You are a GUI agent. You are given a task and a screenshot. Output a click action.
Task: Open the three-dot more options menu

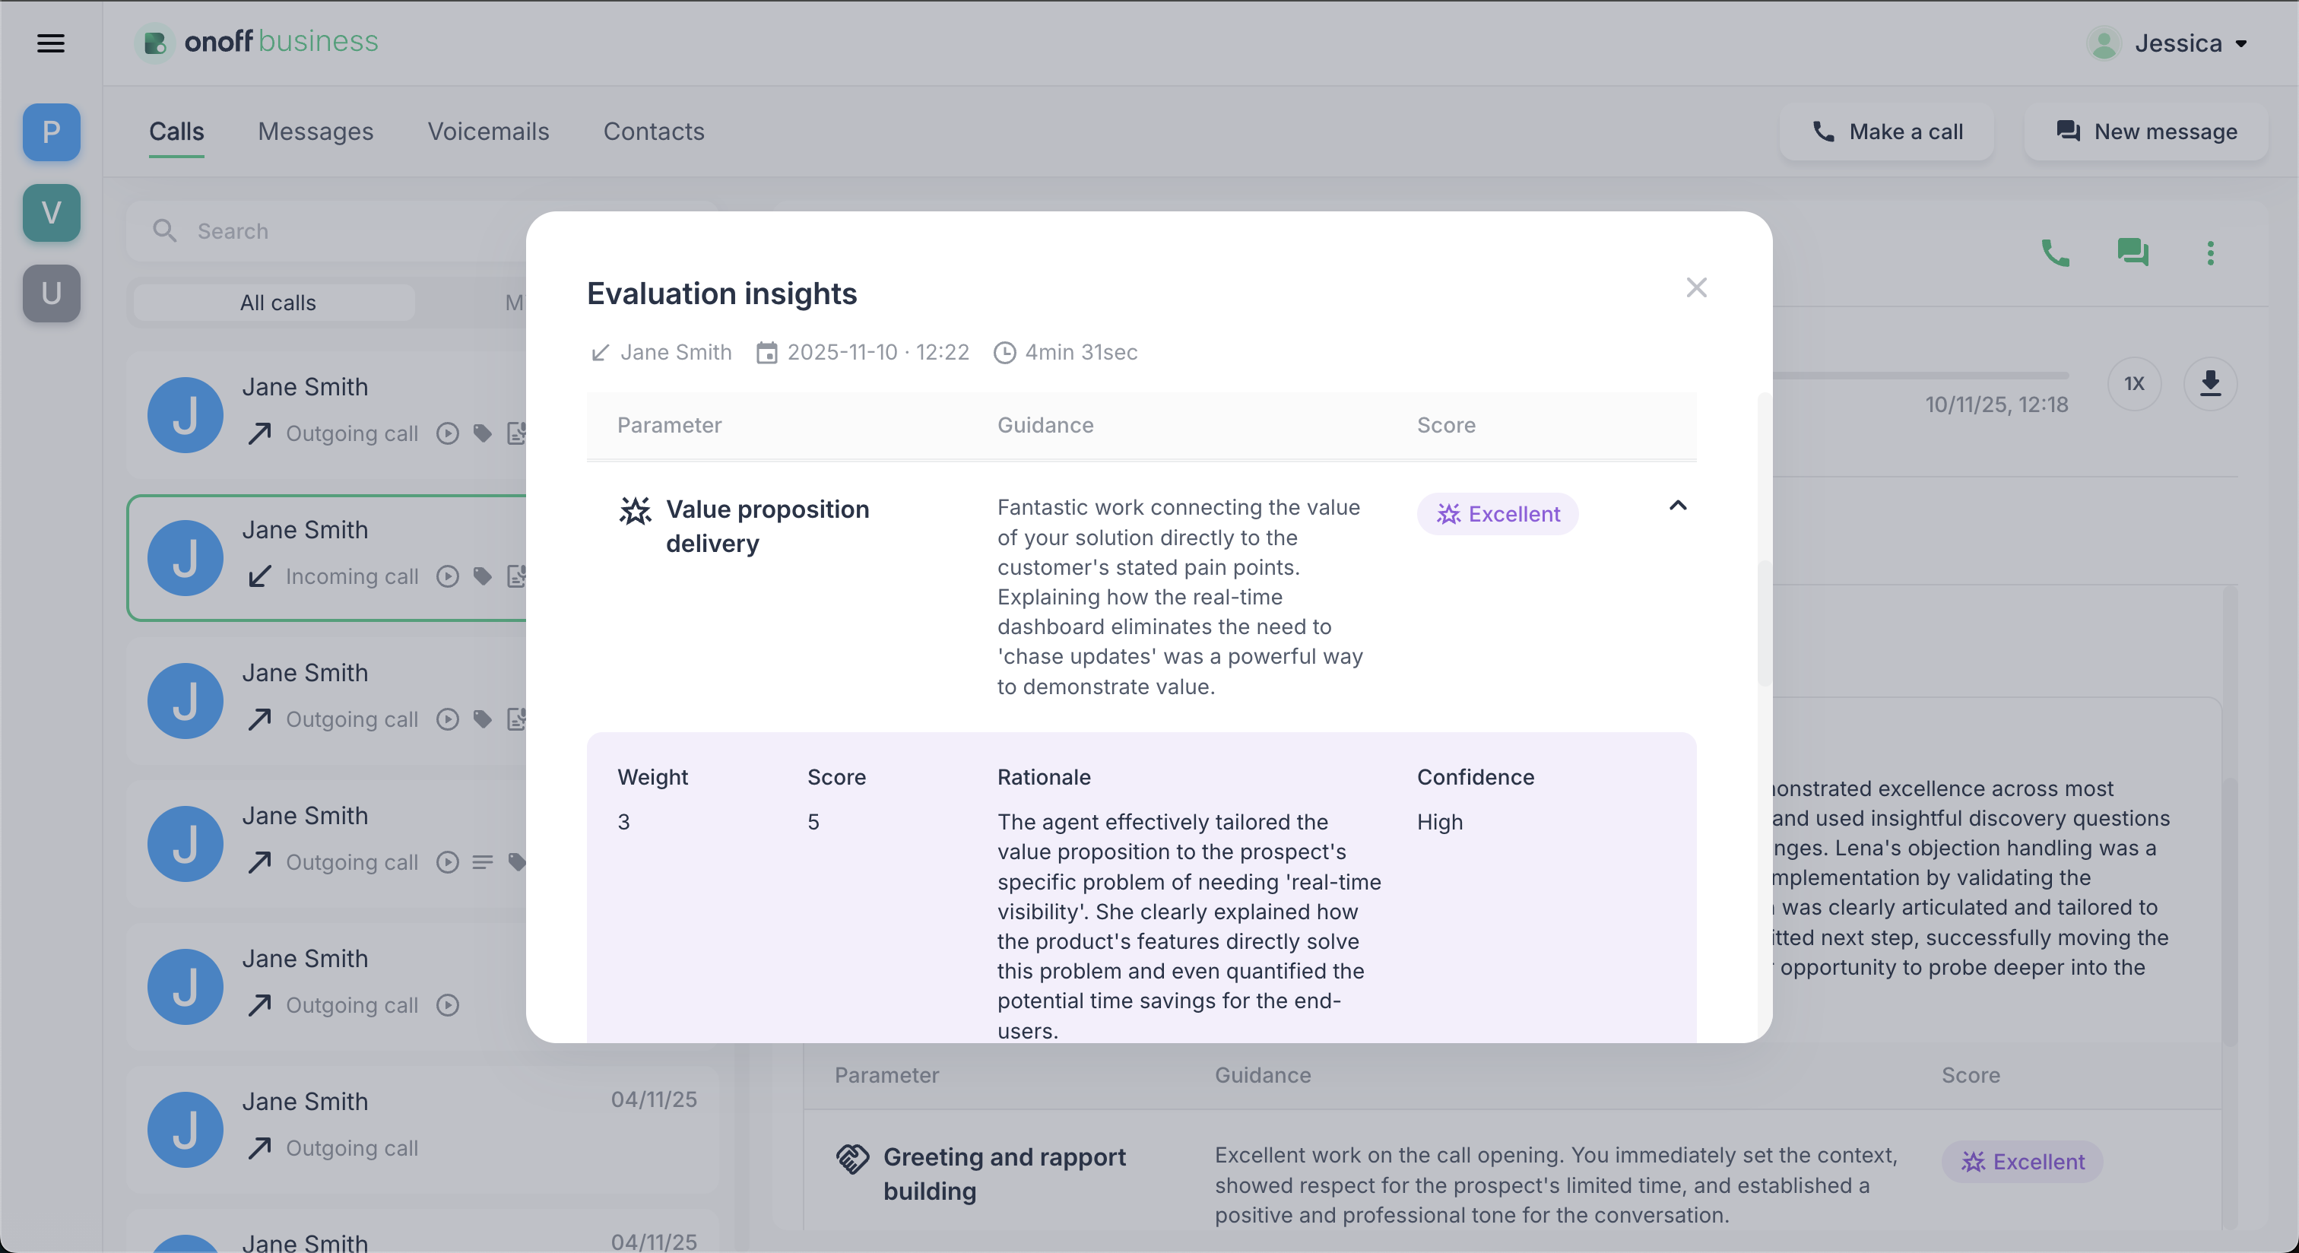[x=2211, y=253]
